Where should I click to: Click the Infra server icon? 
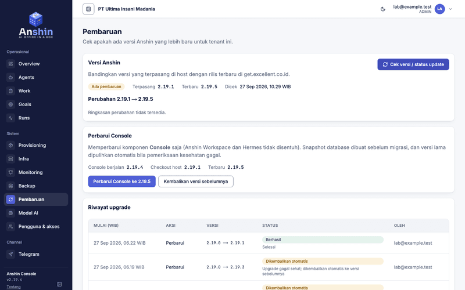[10, 159]
